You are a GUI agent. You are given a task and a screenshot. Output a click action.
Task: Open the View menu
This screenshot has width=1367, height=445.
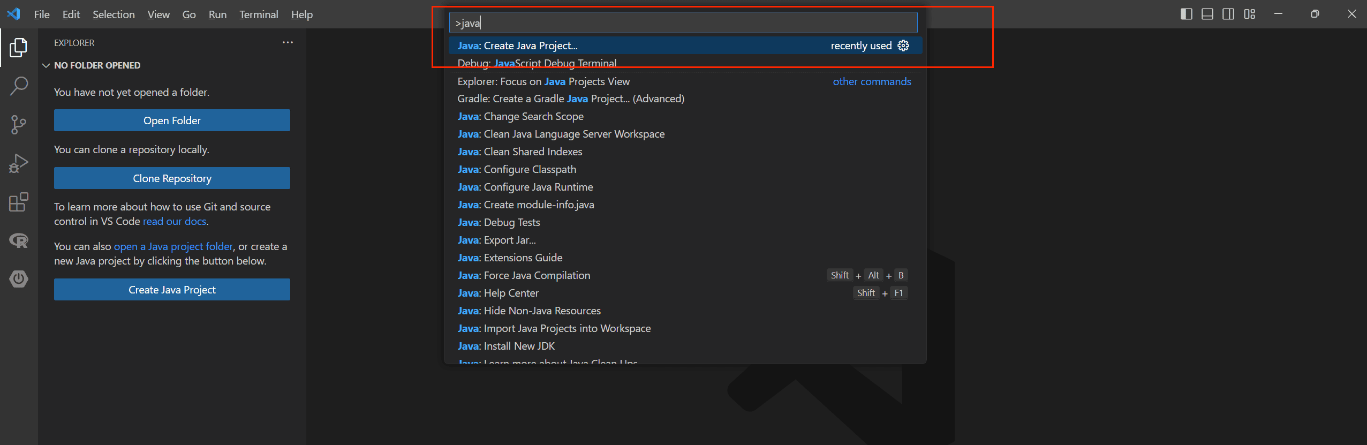coord(158,14)
